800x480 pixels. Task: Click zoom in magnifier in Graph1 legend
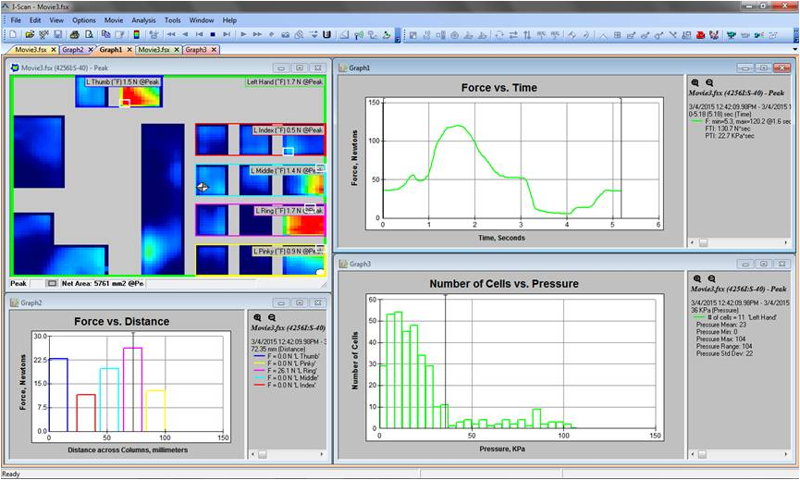695,81
